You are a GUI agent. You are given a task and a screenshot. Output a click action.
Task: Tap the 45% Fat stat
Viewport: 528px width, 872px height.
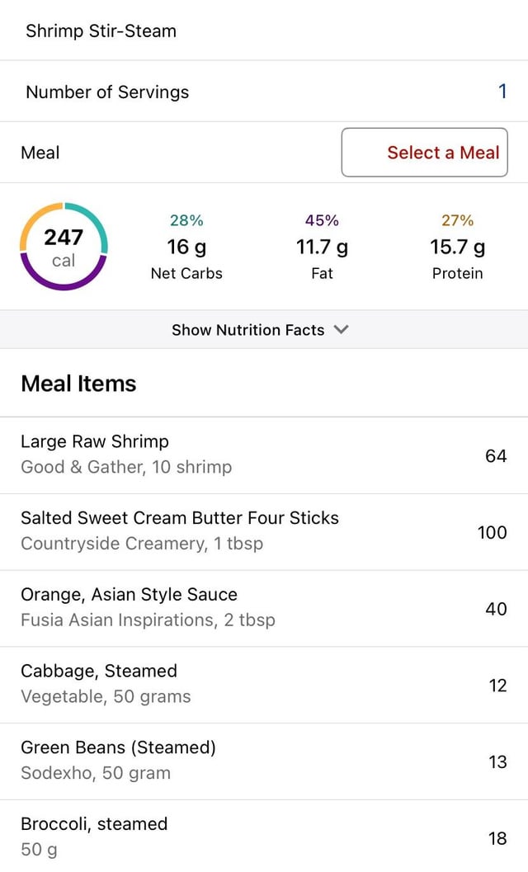coord(322,247)
